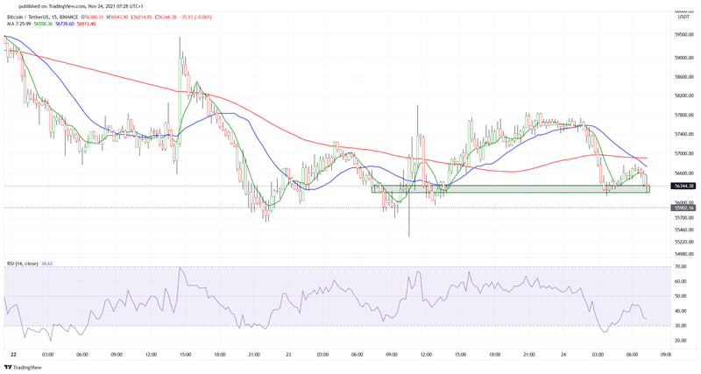Click the RSI 40.00 axis label

(x=681, y=311)
